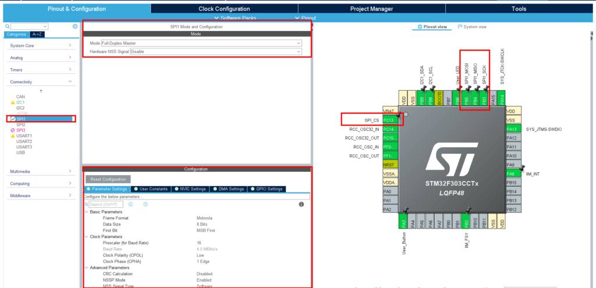Viewport: 596px width, 288px height.
Task: Select USART1 in the Connectivity list
Action: (24, 136)
